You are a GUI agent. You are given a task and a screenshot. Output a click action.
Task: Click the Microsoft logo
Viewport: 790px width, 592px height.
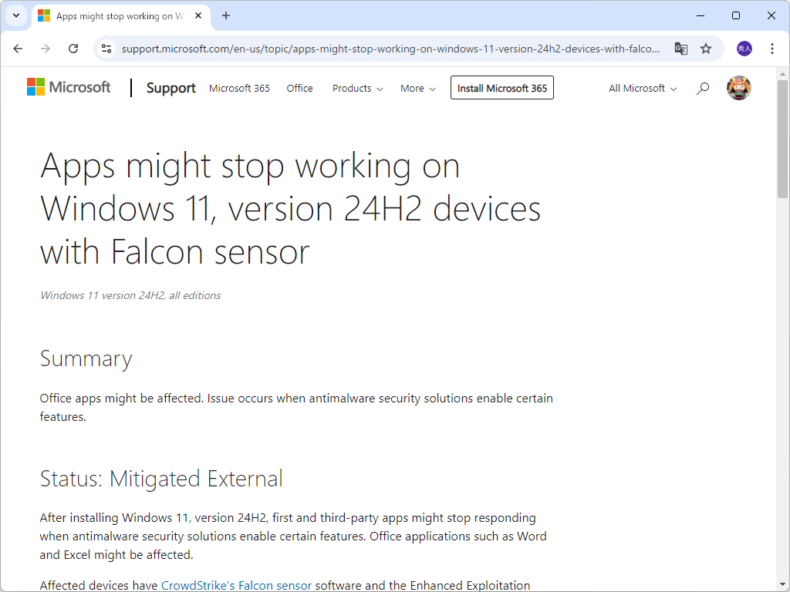(x=69, y=87)
